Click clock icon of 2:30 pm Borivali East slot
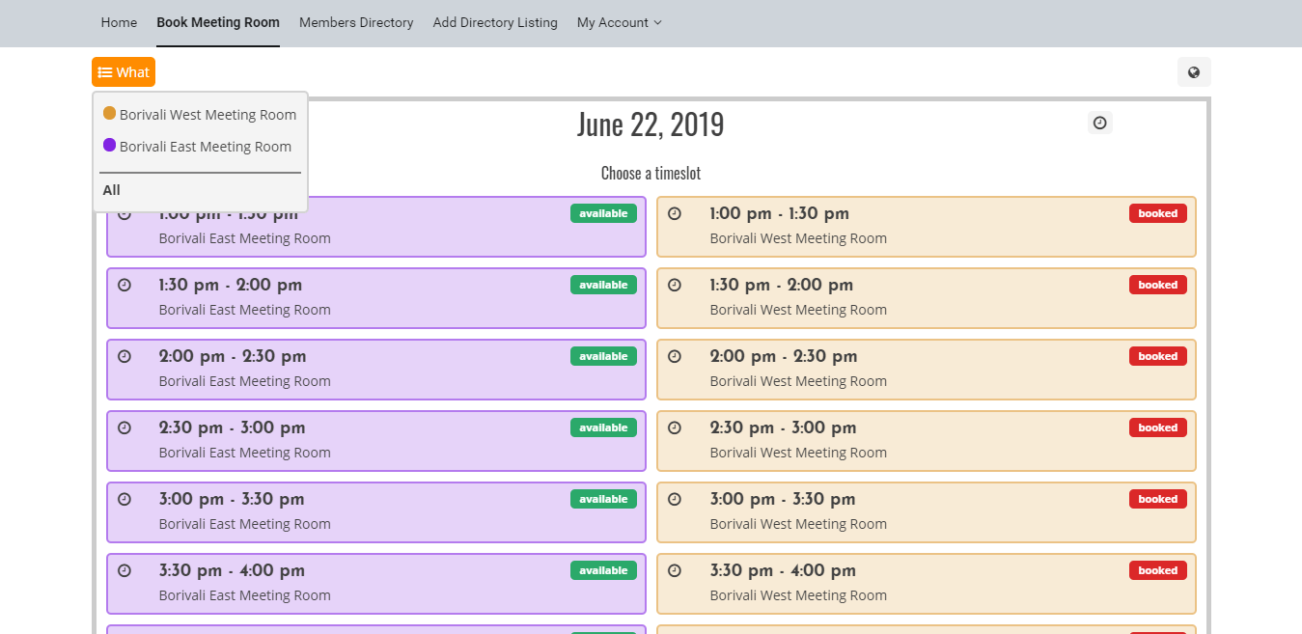 click(125, 427)
